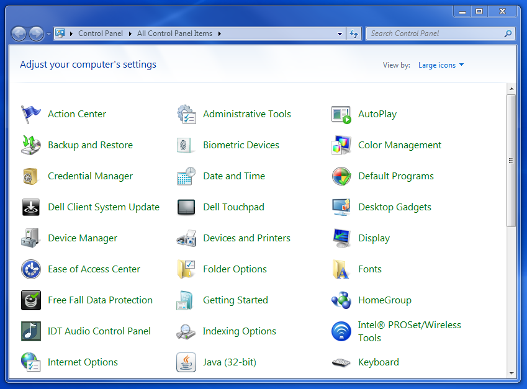Open the HomeGroup spheres icon
The height and width of the screenshot is (389, 527).
[341, 300]
